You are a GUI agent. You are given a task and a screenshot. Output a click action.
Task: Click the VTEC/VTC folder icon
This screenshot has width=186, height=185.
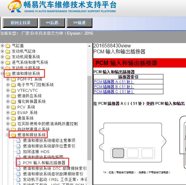[13, 90]
